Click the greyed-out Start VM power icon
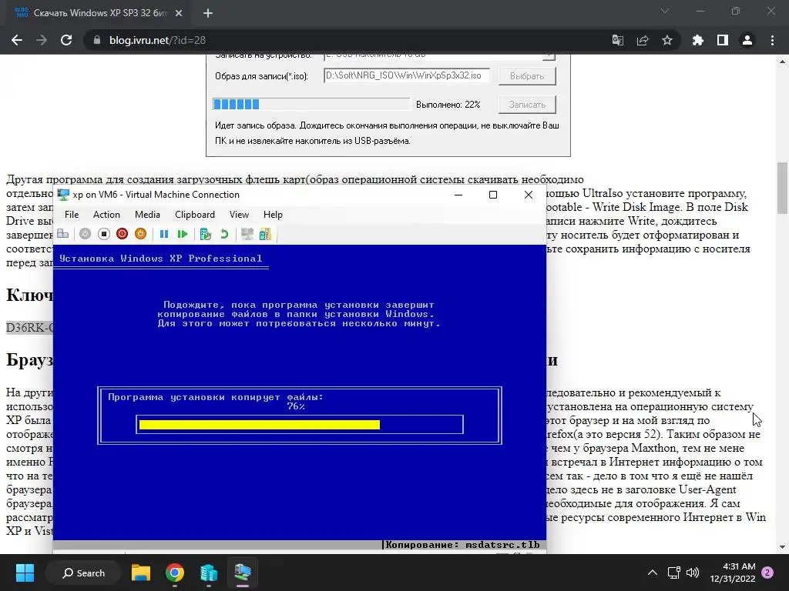The image size is (789, 591). tap(85, 234)
